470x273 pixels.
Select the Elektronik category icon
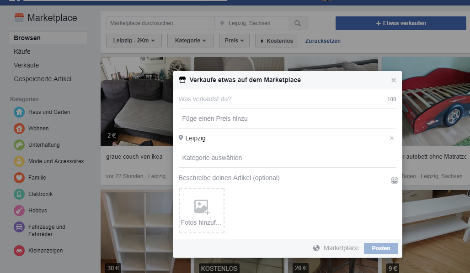click(x=19, y=194)
